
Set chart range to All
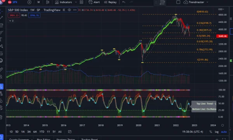click(x=60, y=132)
